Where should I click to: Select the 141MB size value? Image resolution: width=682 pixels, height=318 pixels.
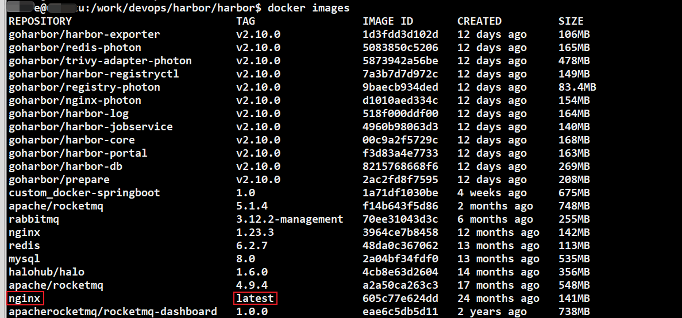tap(574, 299)
